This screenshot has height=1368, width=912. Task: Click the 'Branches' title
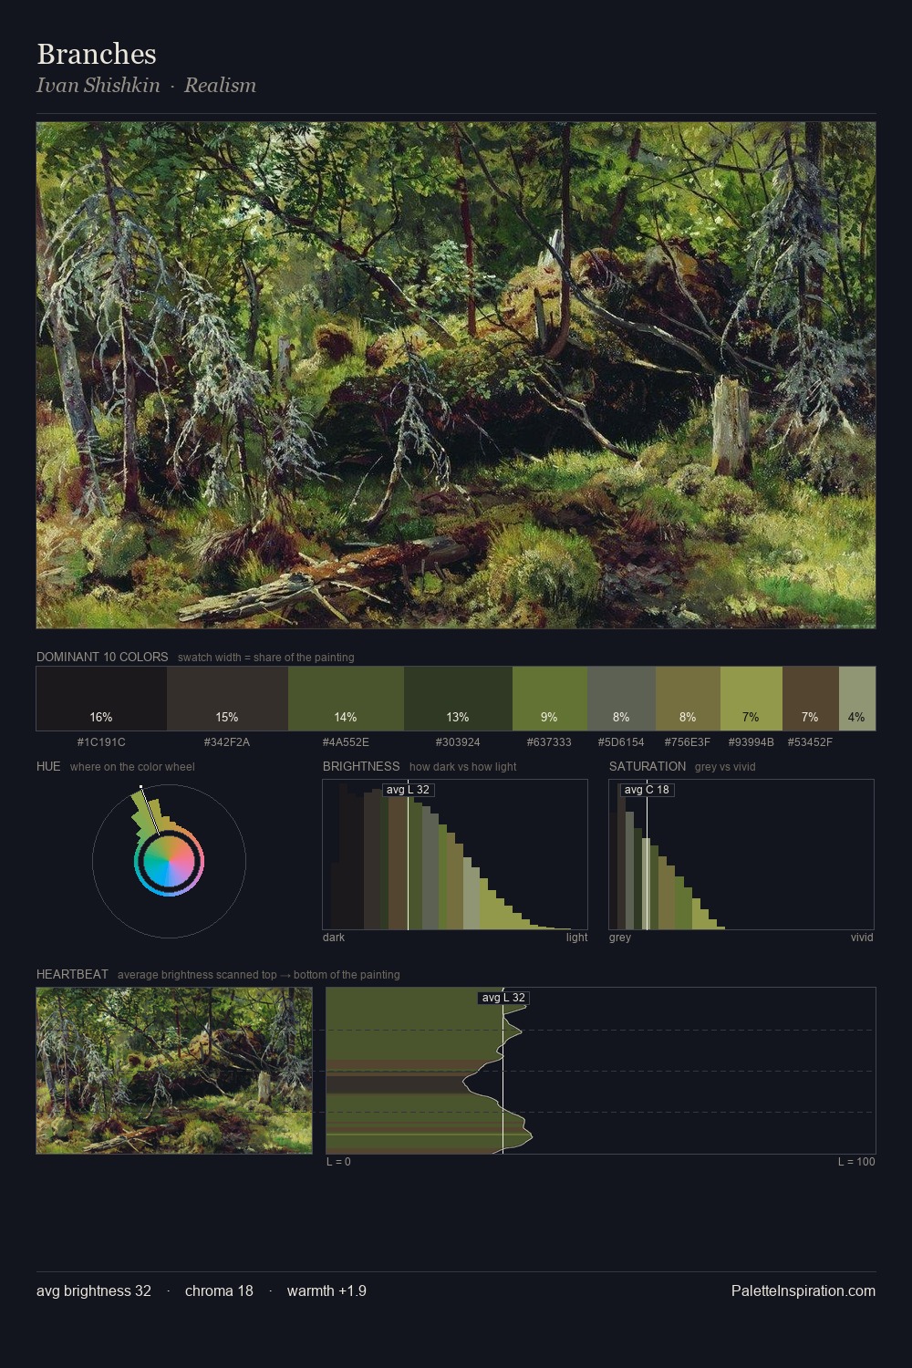[x=97, y=54]
